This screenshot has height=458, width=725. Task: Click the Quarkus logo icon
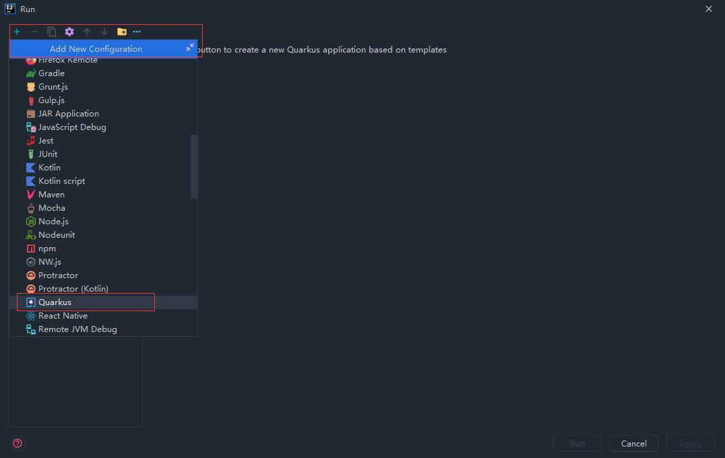click(x=30, y=302)
